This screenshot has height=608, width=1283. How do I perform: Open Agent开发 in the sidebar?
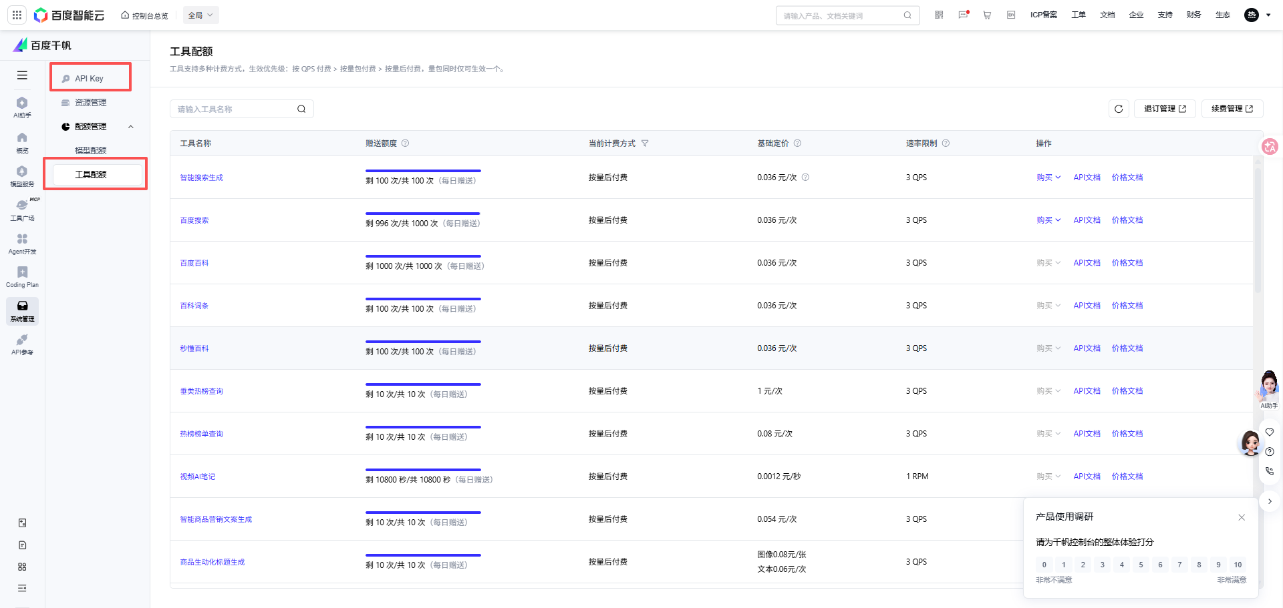coord(22,244)
